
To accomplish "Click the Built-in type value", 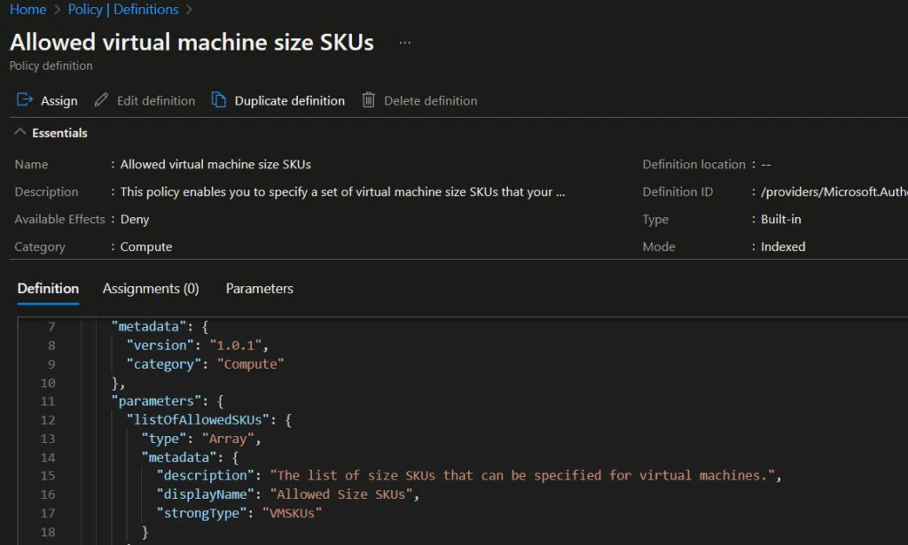I will click(780, 219).
